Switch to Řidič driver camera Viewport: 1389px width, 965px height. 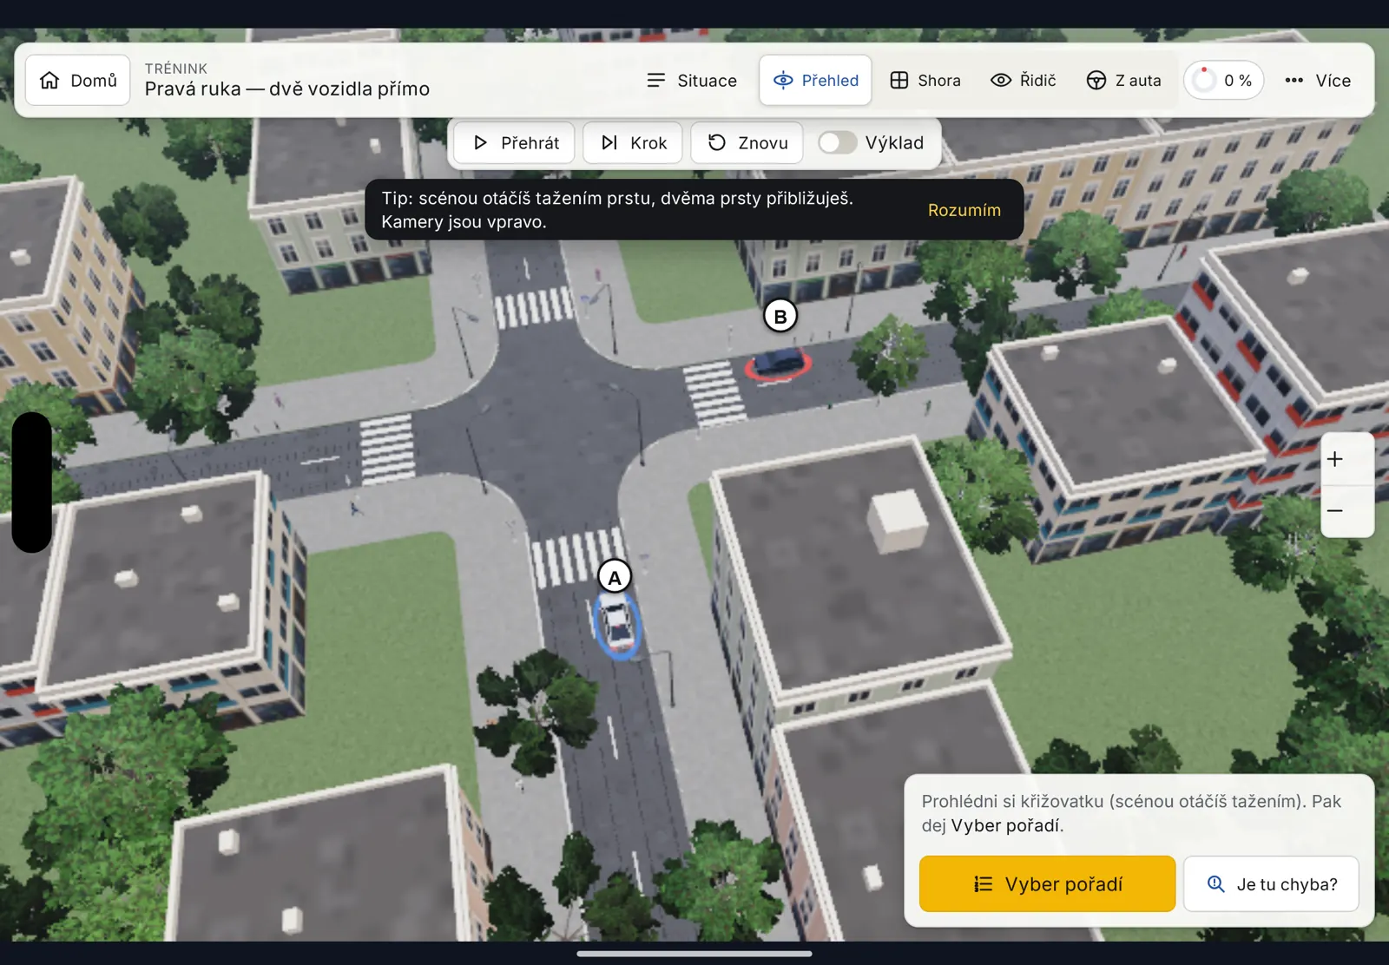tap(1024, 81)
